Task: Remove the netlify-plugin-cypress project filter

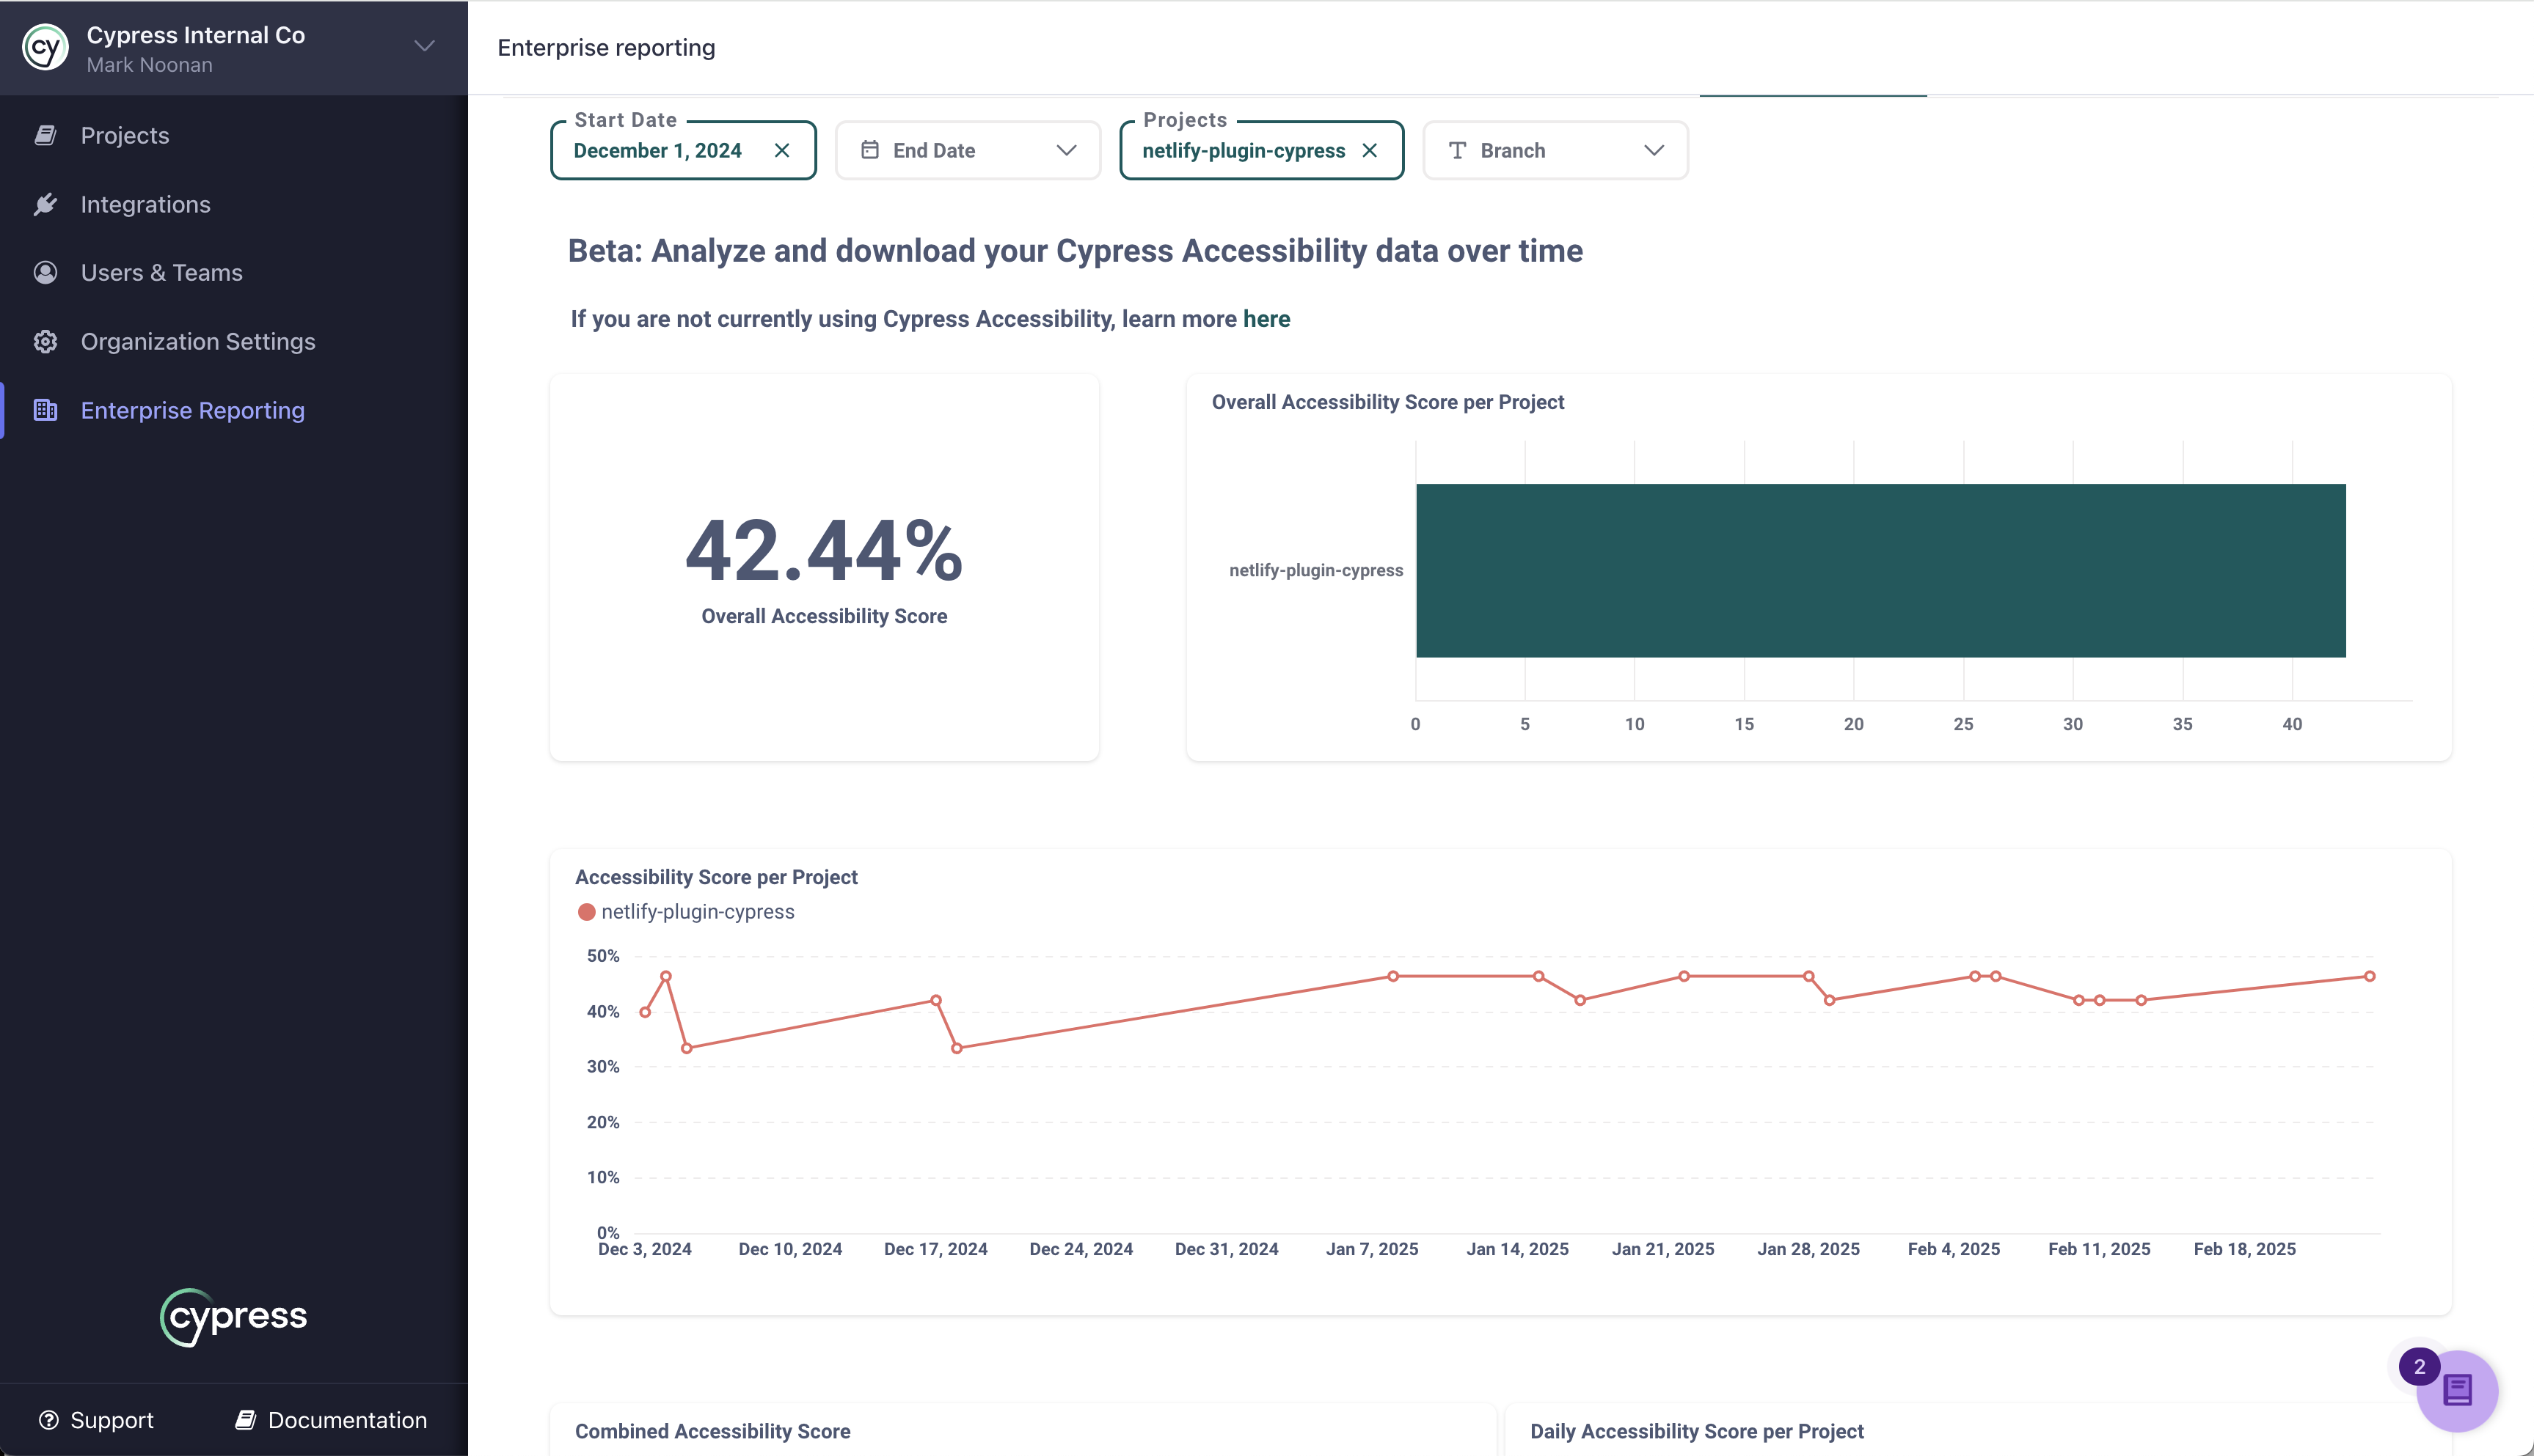Action: click(1370, 150)
